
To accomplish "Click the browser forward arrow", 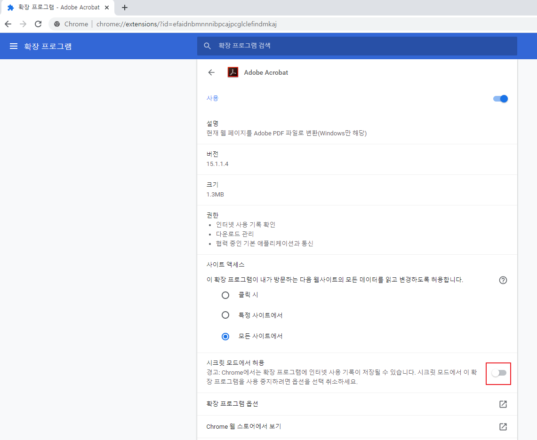I will point(23,24).
